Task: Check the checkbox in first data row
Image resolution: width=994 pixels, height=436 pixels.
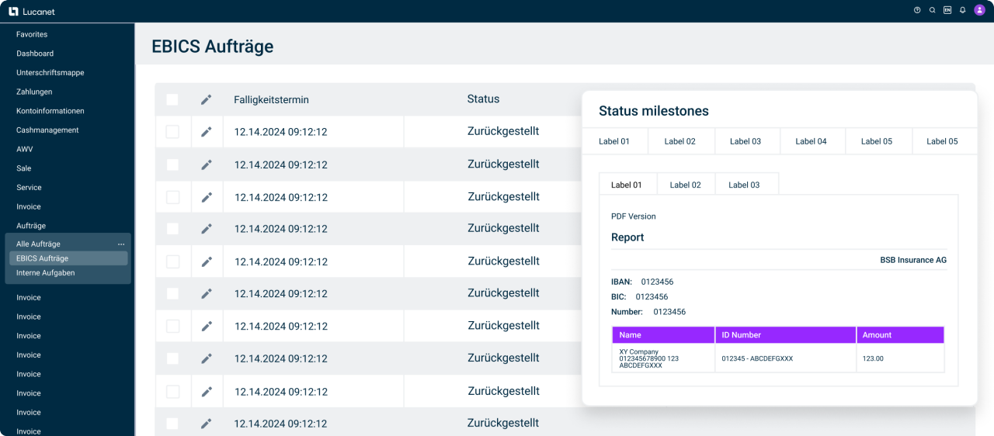Action: click(172, 132)
